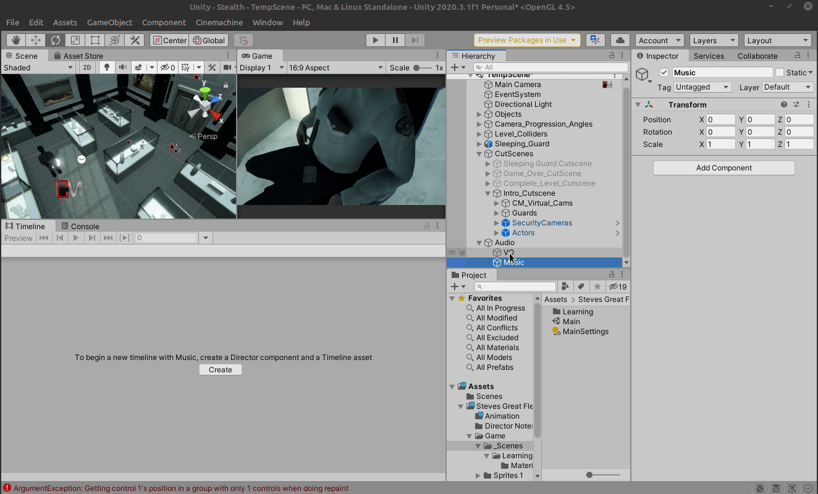Expand the Sleeping_Guard hierarchy item
Screen dimensions: 818x494
point(479,144)
